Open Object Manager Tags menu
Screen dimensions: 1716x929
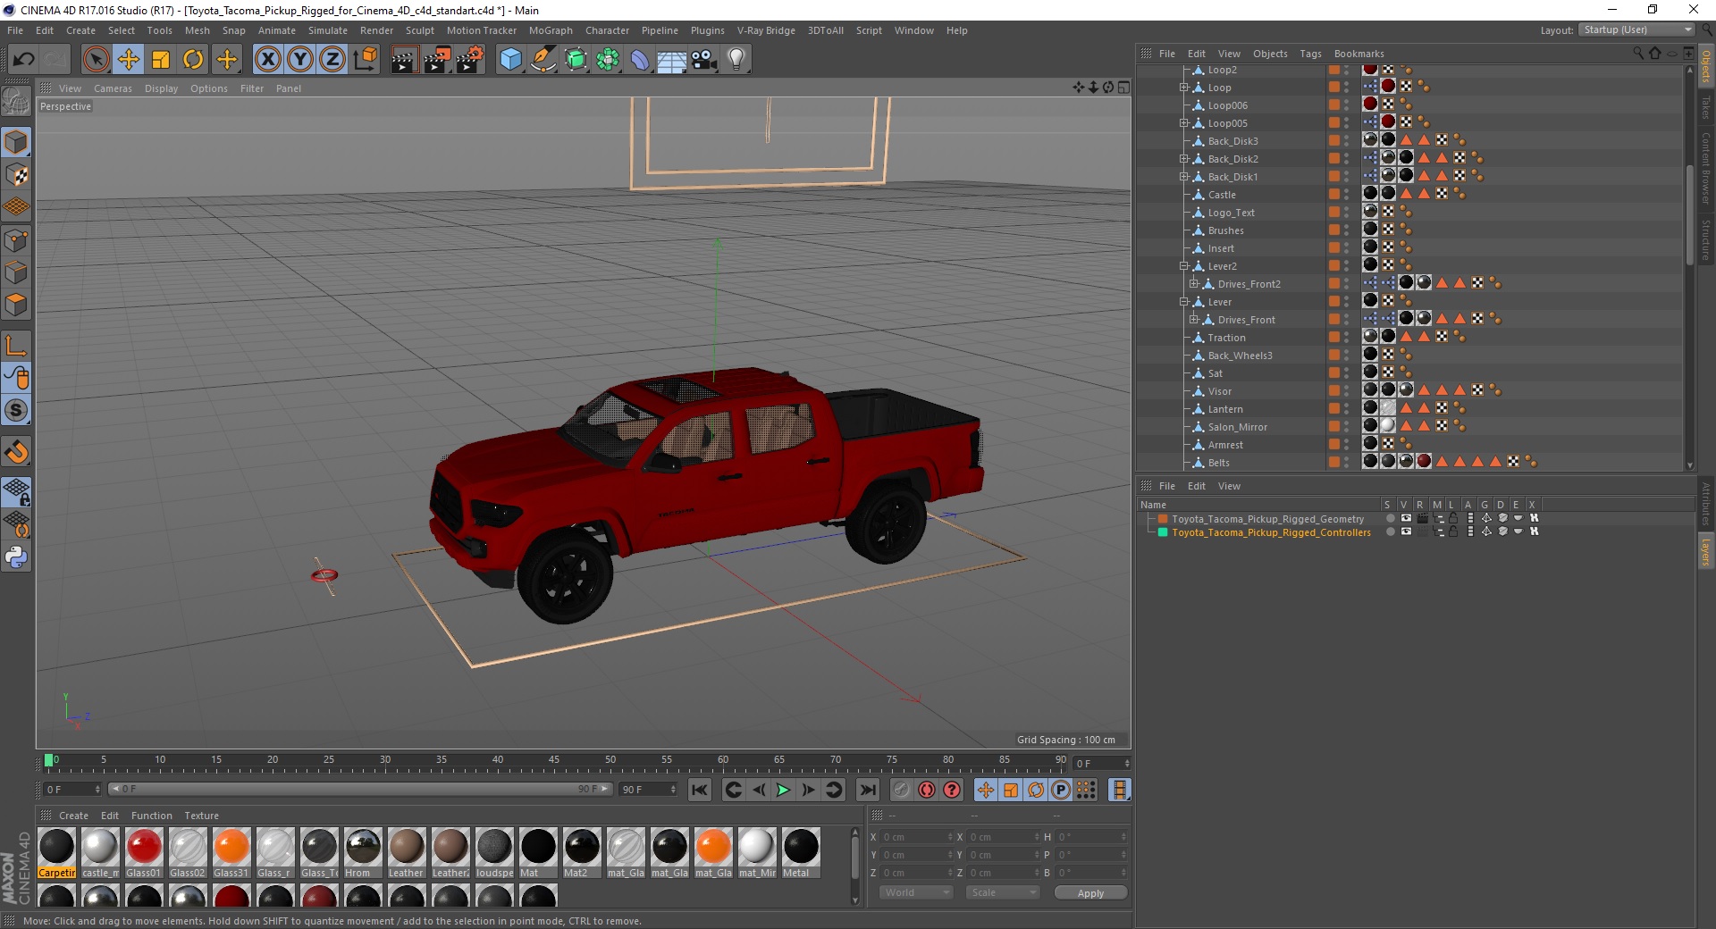tap(1310, 54)
